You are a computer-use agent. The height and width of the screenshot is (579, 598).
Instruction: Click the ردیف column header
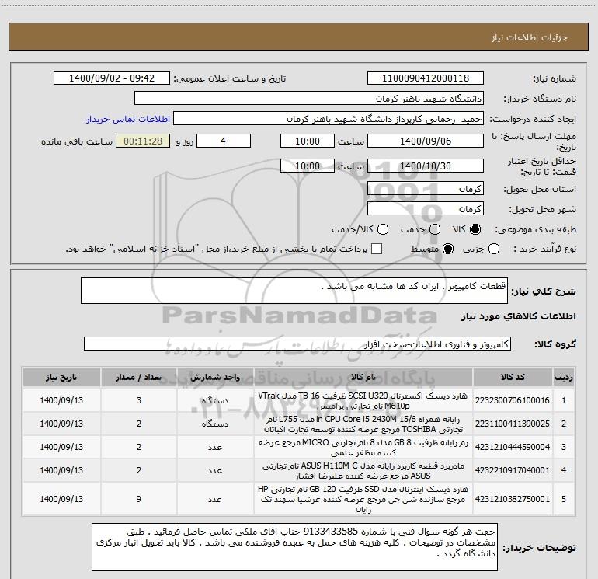coord(564,378)
